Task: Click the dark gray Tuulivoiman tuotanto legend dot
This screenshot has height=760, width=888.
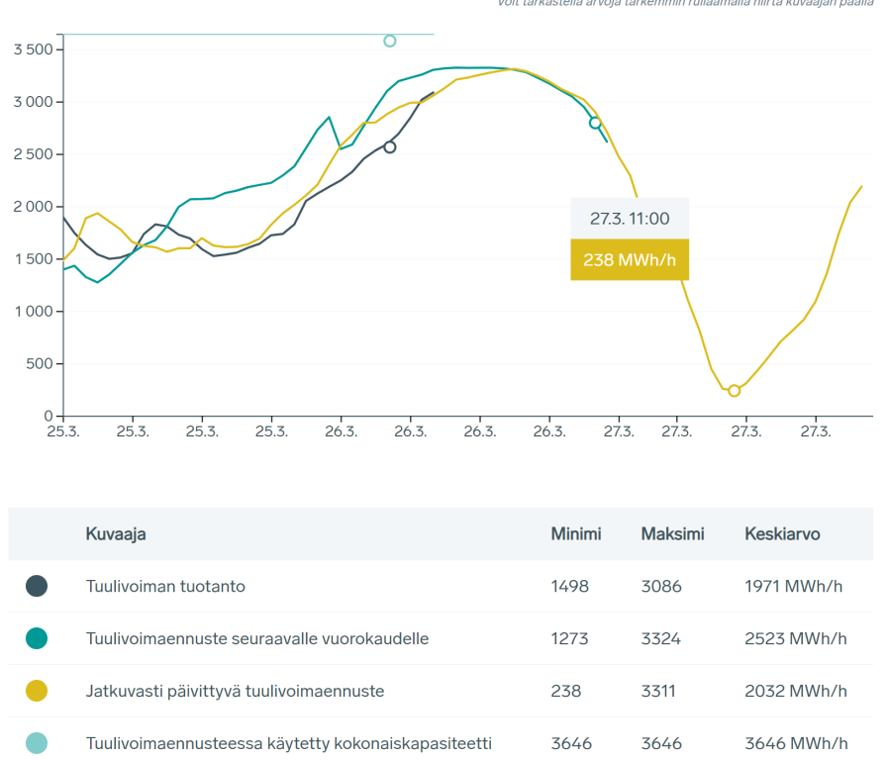Action: coord(37,586)
